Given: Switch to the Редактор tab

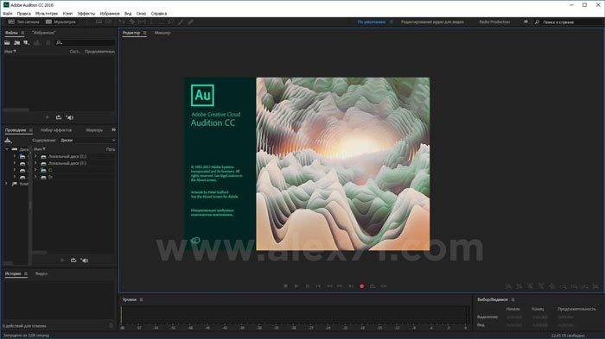Looking at the screenshot, I should point(131,33).
